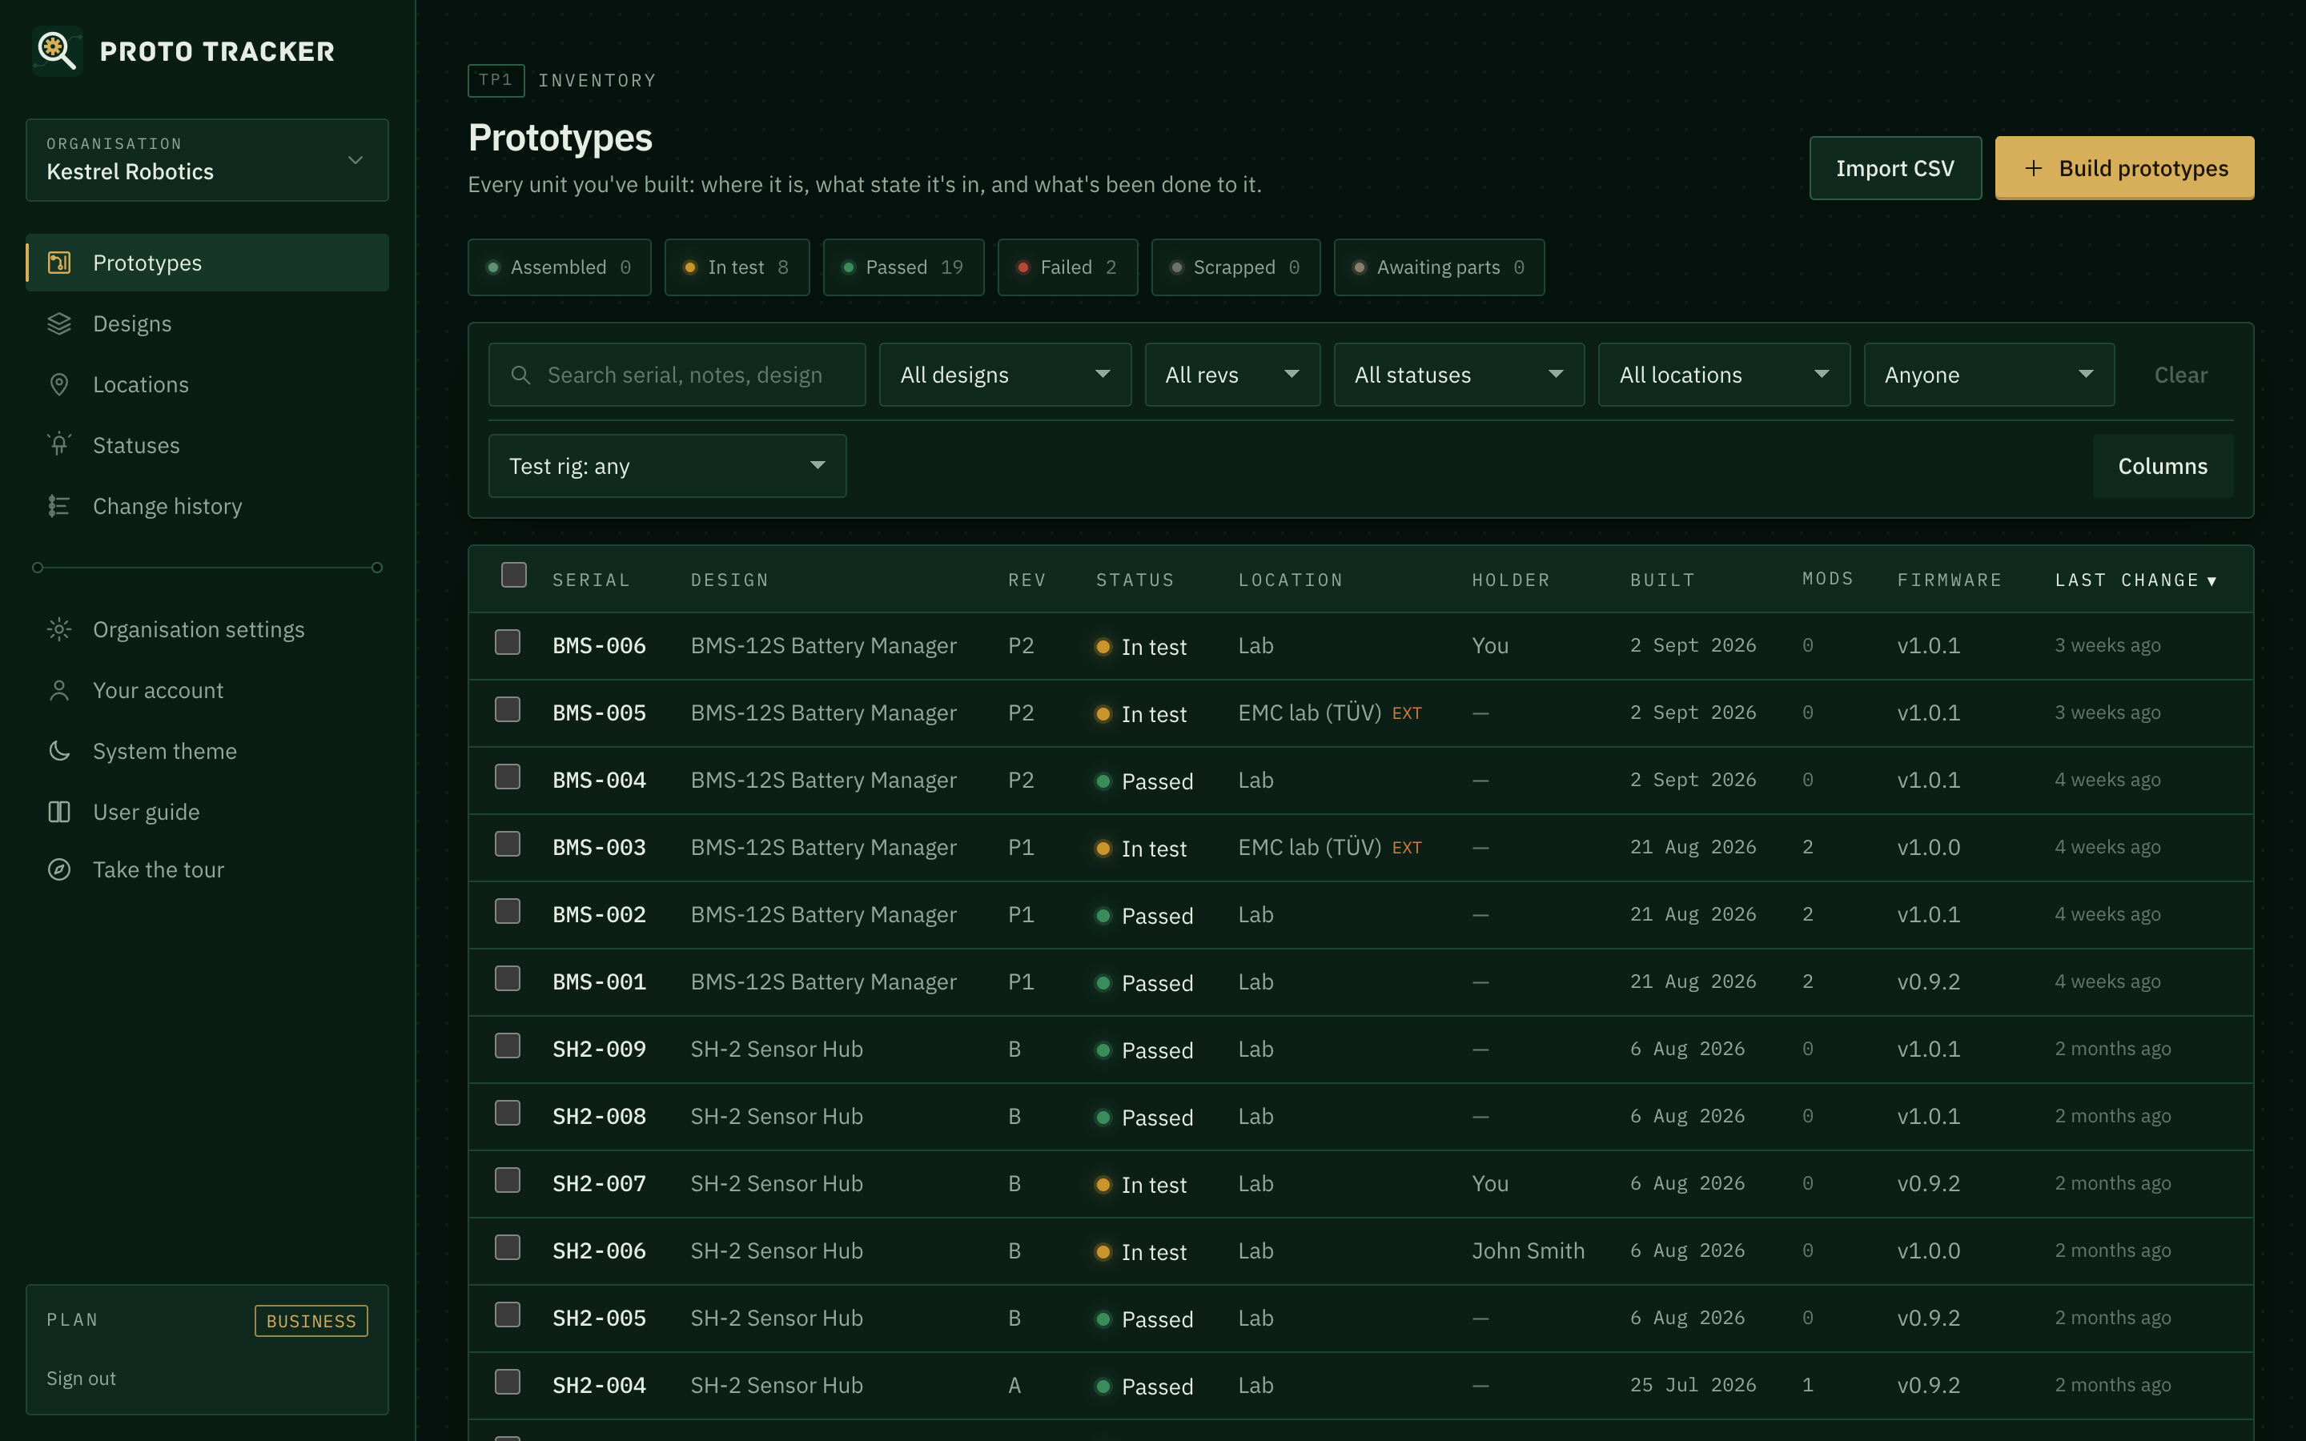The width and height of the screenshot is (2306, 1441).
Task: Open the Test rig: any dropdown
Action: click(x=667, y=466)
